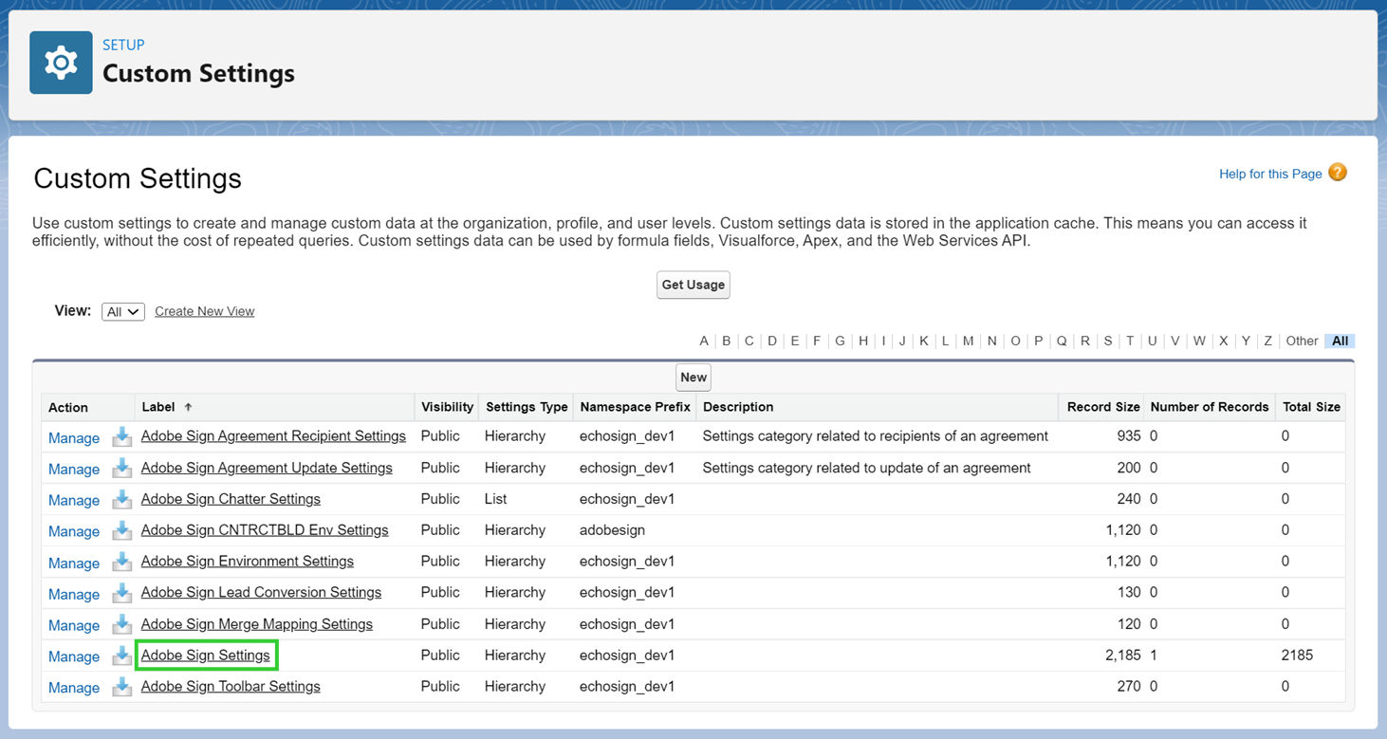Click the 935 record size value
This screenshot has width=1387, height=739.
1129,436
